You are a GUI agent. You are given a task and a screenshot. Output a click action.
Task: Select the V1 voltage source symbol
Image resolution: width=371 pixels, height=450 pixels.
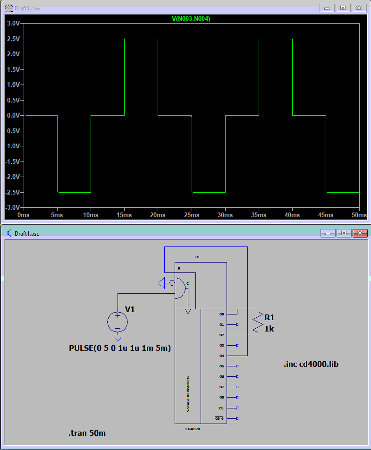point(118,322)
